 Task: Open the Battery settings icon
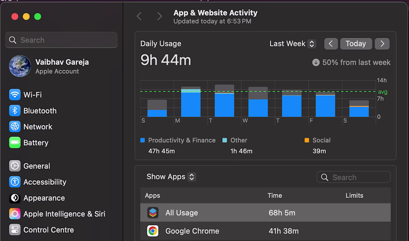tap(15, 143)
